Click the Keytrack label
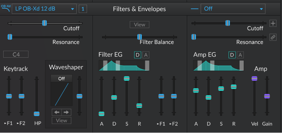282x133 pixels. (x=16, y=69)
